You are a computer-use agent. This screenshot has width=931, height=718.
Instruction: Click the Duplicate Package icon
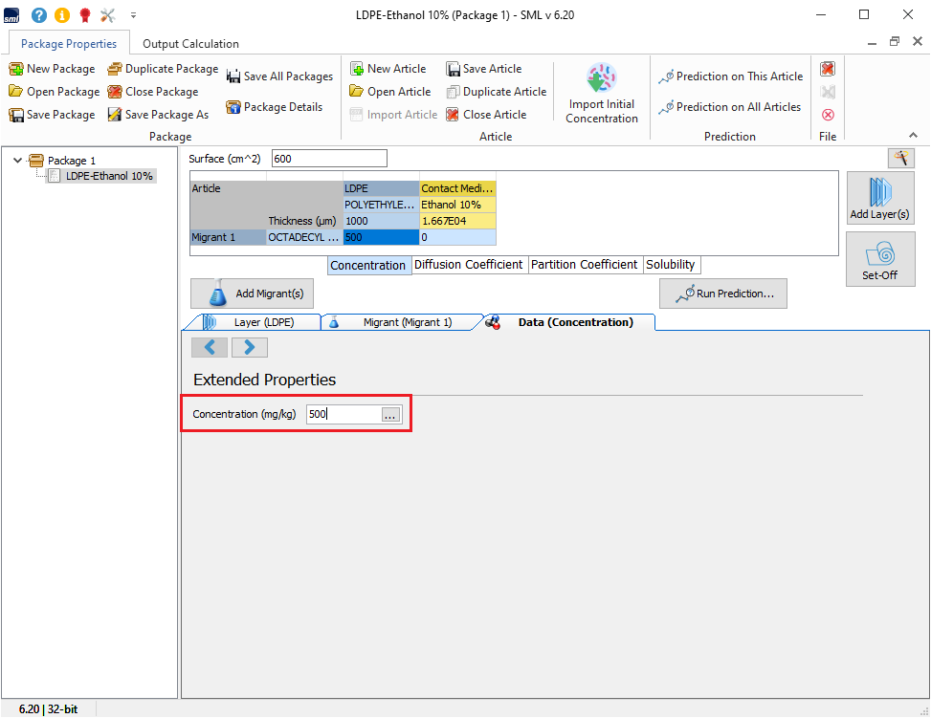pyautogui.click(x=115, y=69)
